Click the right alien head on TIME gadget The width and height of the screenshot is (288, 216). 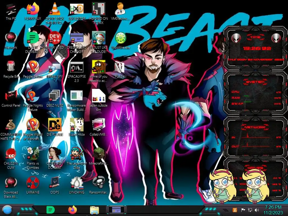click(276, 38)
